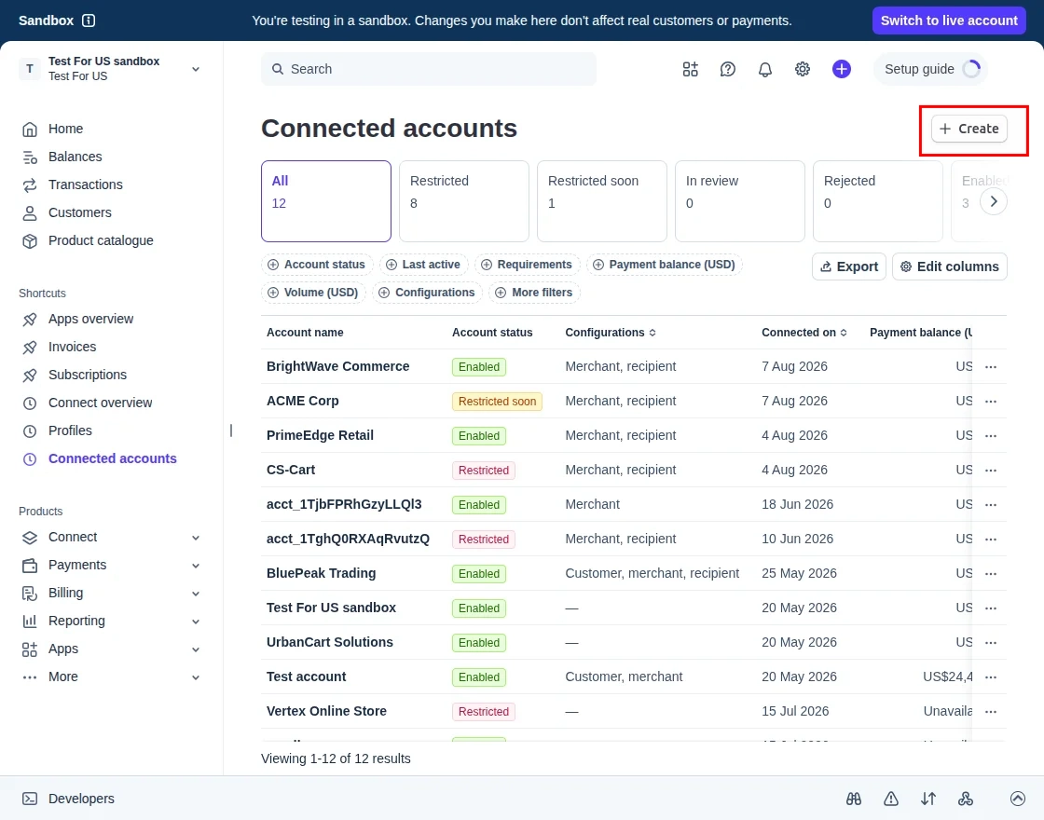Open Balances in the sidebar
Image resolution: width=1044 pixels, height=820 pixels.
pyautogui.click(x=62, y=157)
